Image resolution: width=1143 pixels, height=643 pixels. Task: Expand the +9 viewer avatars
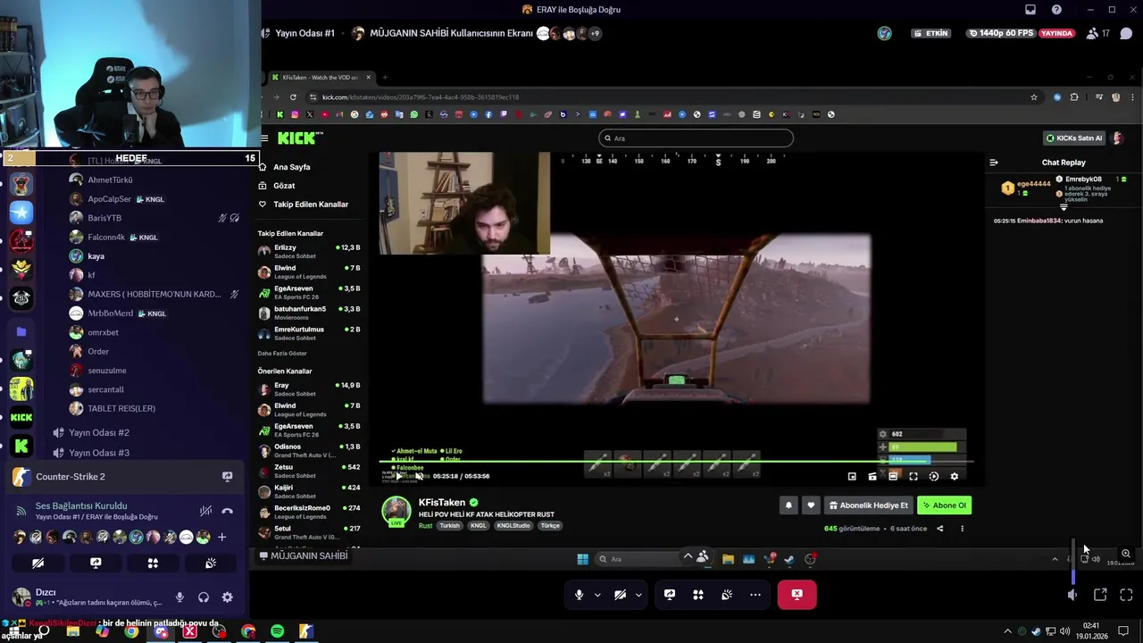pos(595,33)
